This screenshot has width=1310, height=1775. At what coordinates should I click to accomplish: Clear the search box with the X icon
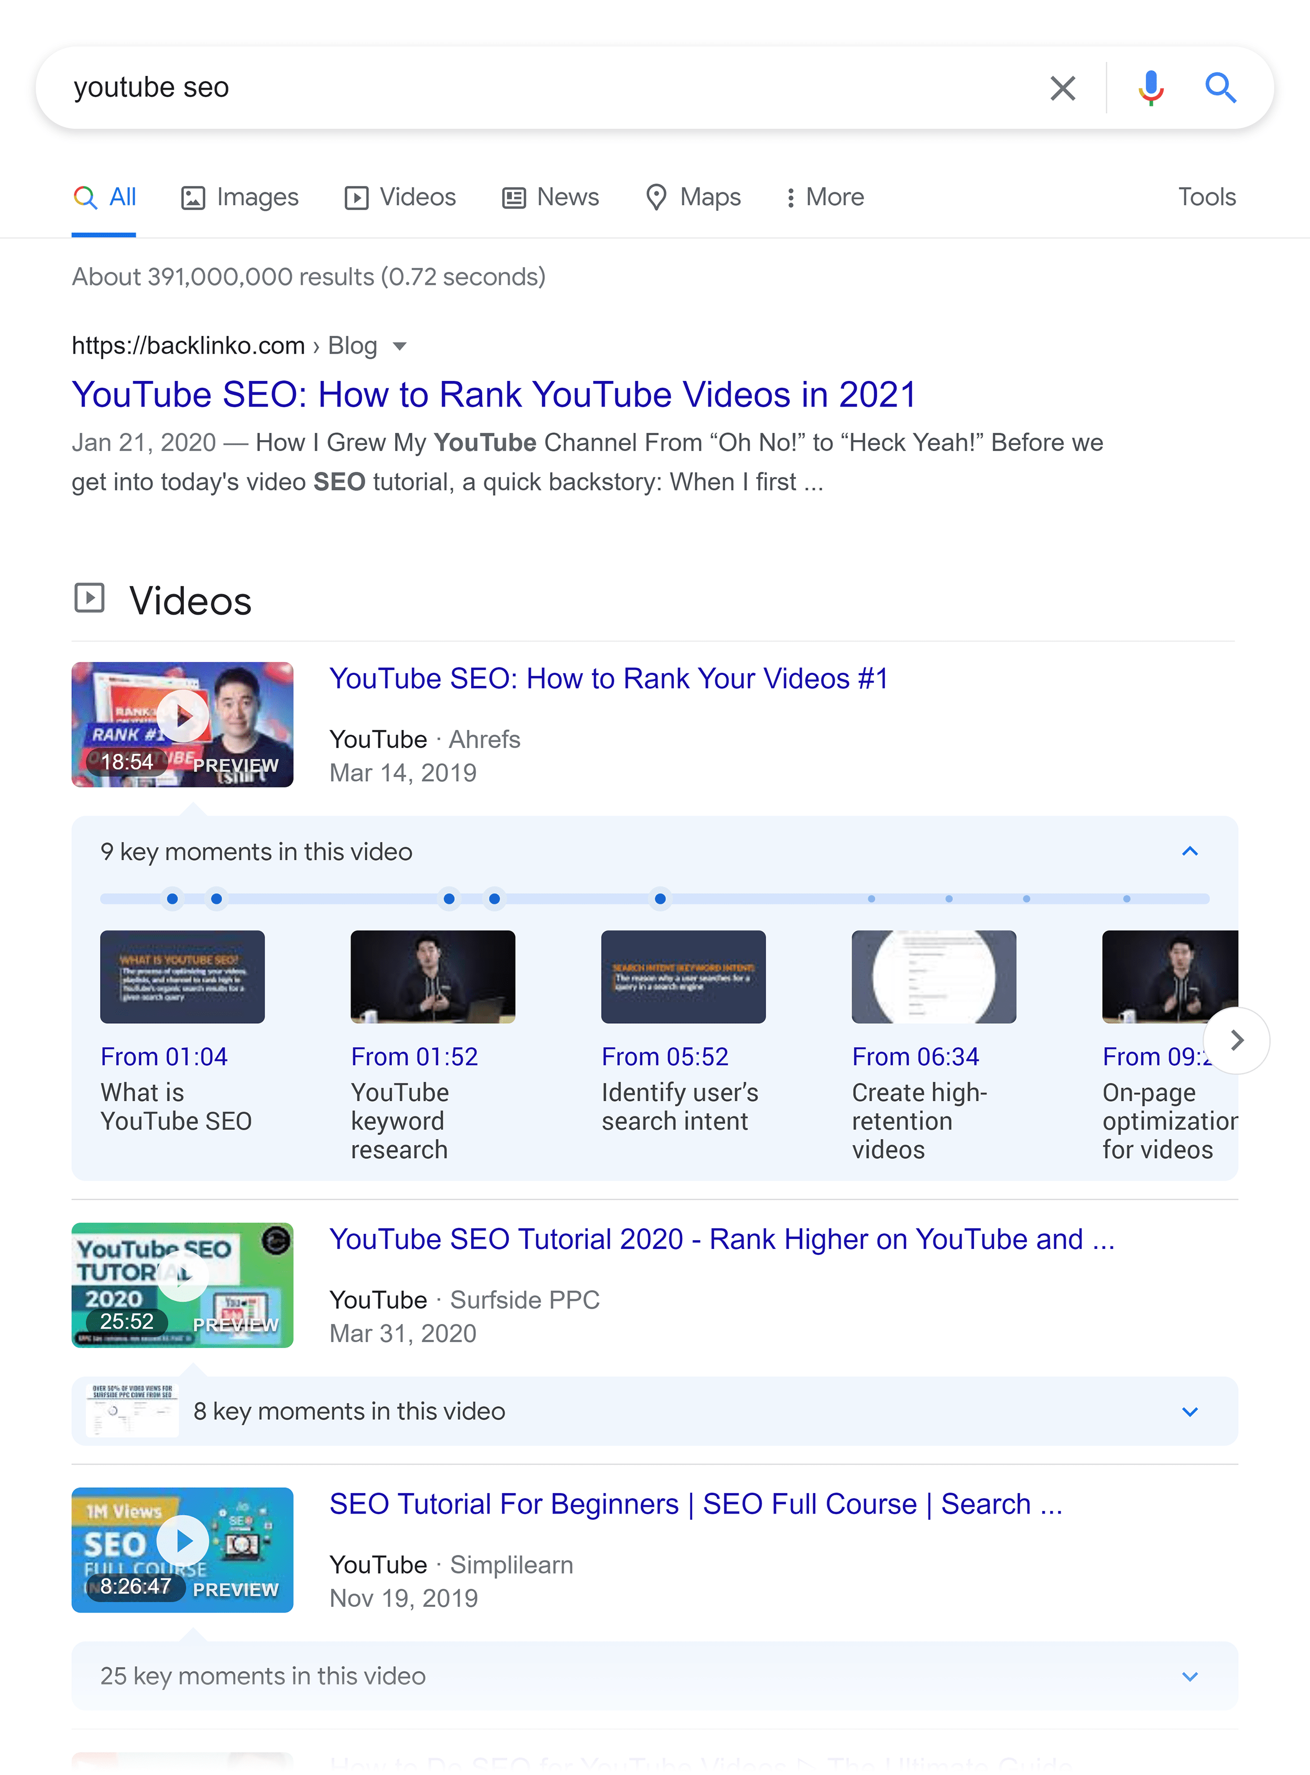point(1063,88)
